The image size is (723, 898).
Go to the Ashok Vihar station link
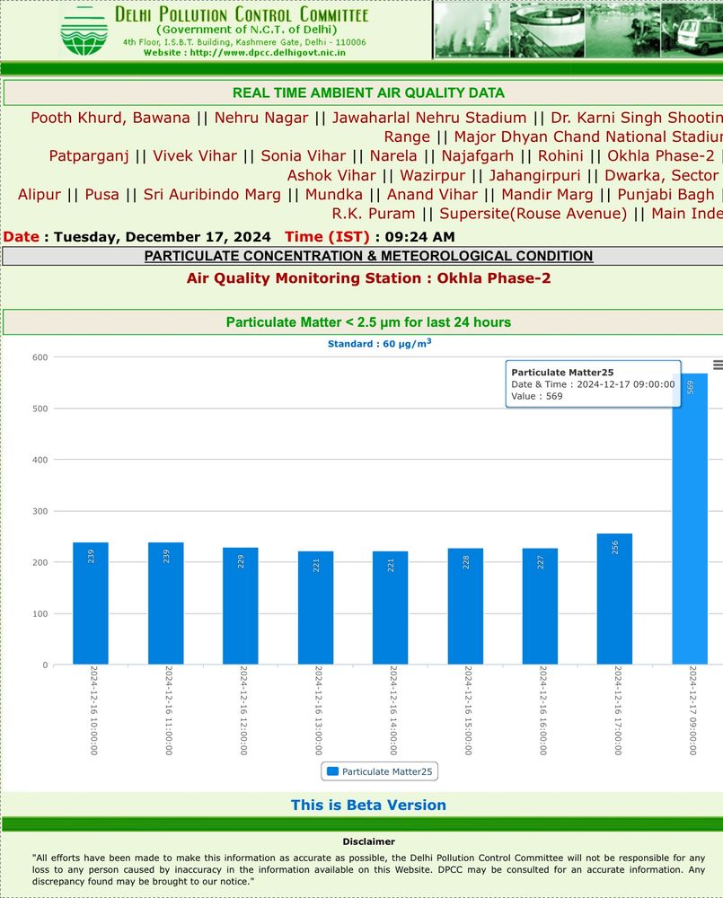coord(331,175)
